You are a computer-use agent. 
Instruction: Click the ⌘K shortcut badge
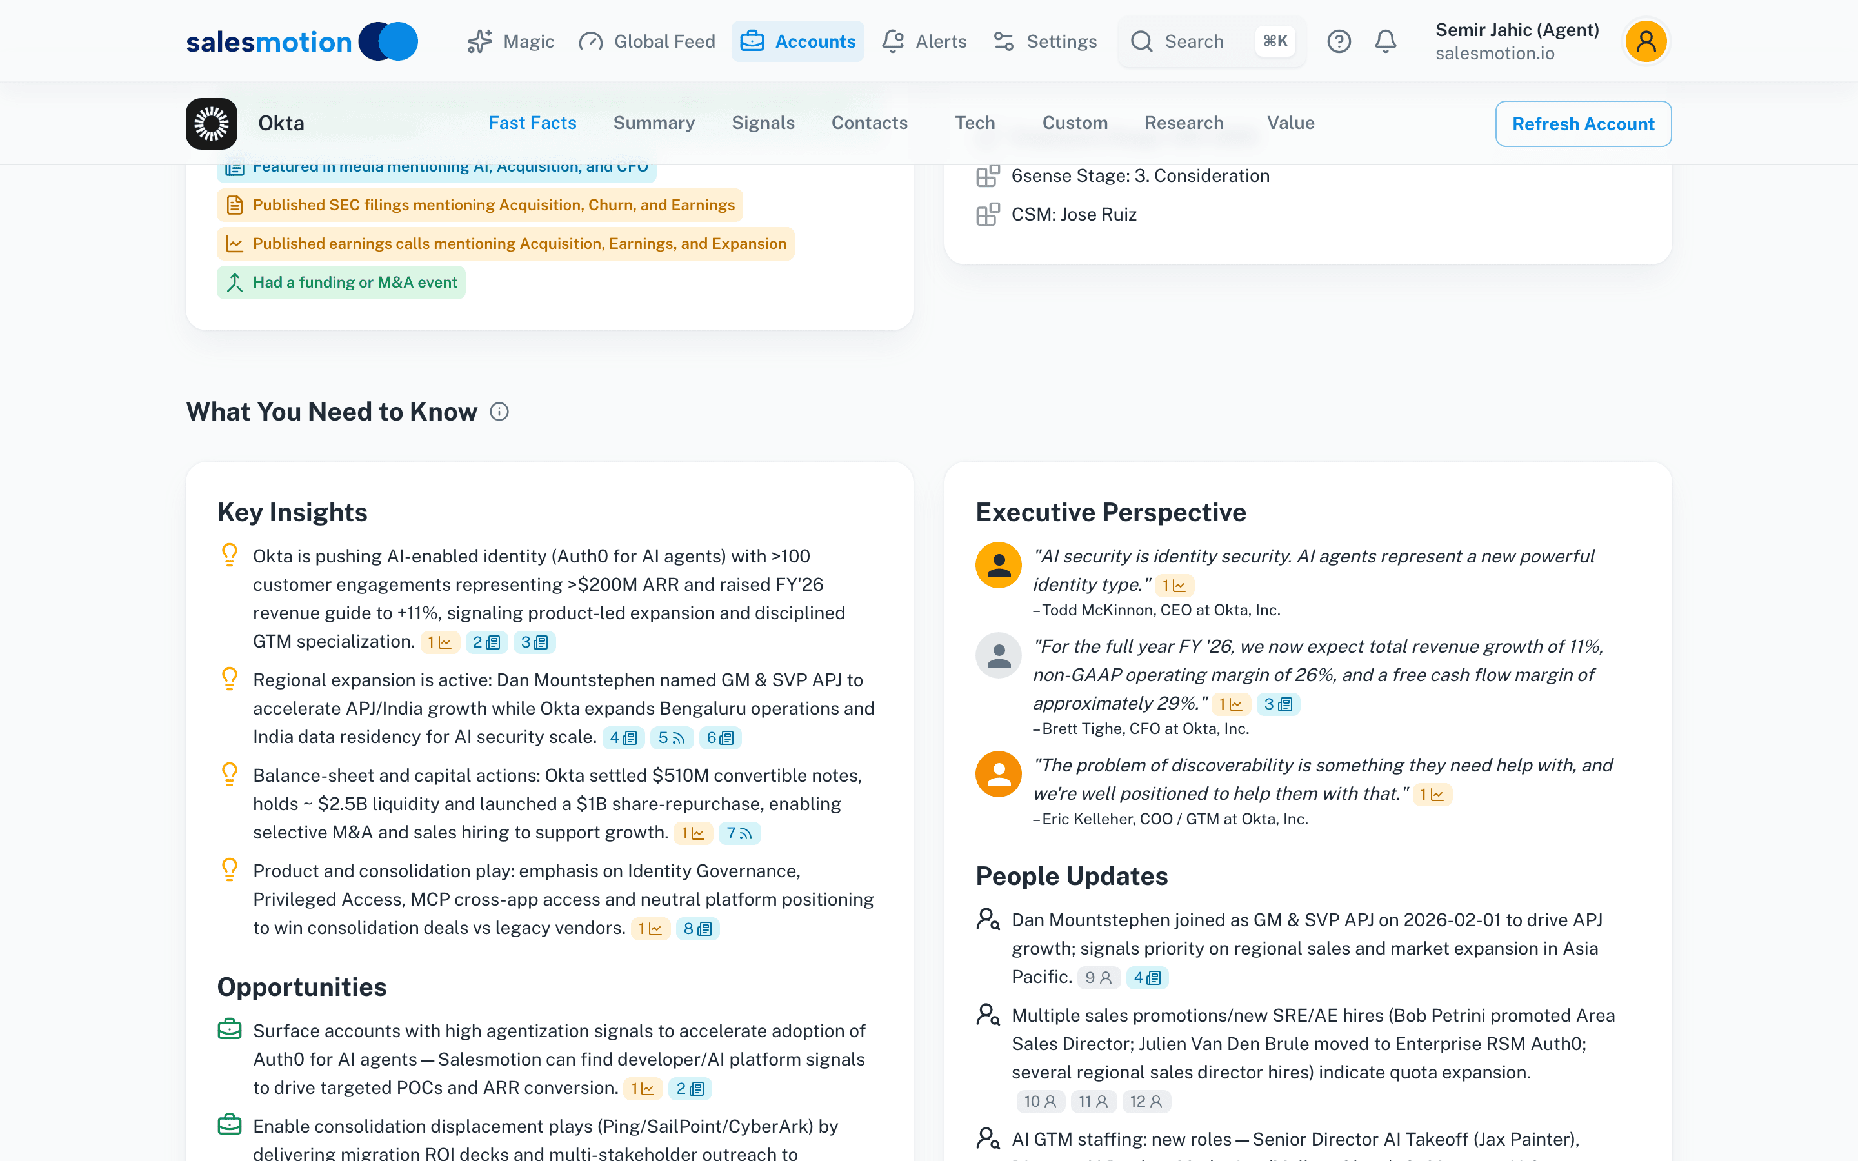coord(1275,41)
